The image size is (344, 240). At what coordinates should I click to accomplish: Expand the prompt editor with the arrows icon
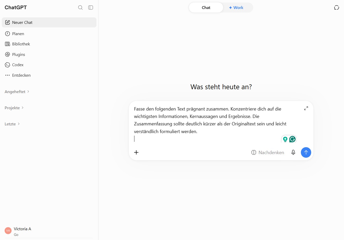pos(306,108)
